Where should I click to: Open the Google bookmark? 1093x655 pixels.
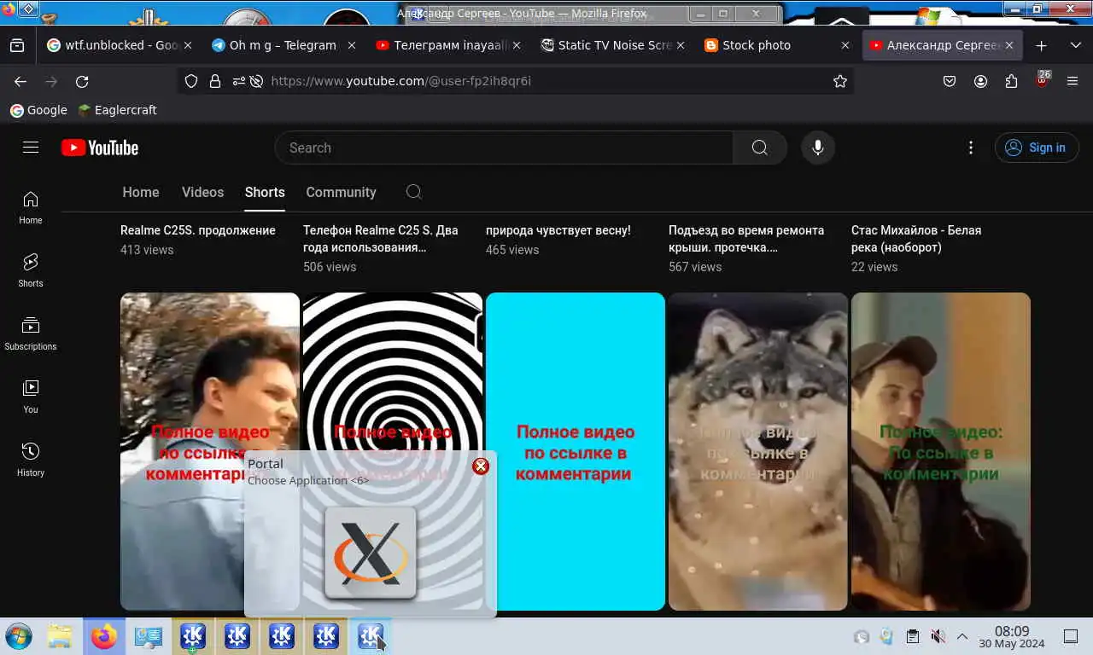pos(38,110)
